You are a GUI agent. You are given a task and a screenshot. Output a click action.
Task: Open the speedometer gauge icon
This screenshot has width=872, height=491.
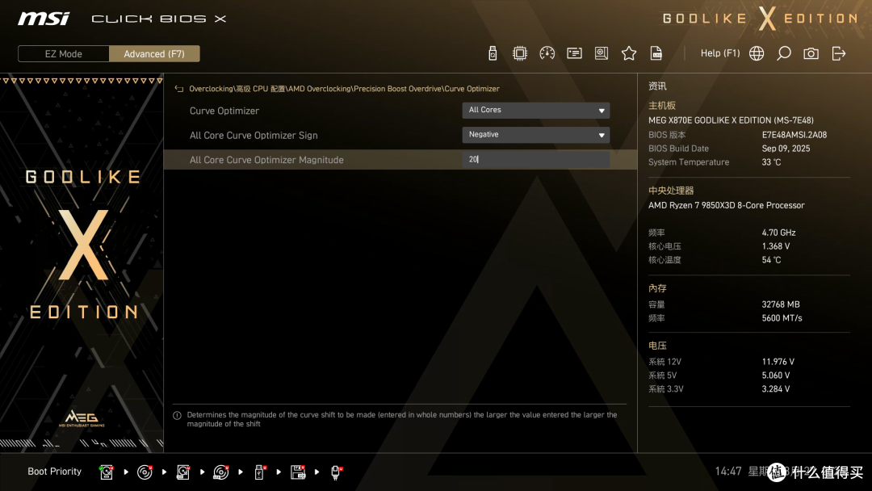click(547, 53)
